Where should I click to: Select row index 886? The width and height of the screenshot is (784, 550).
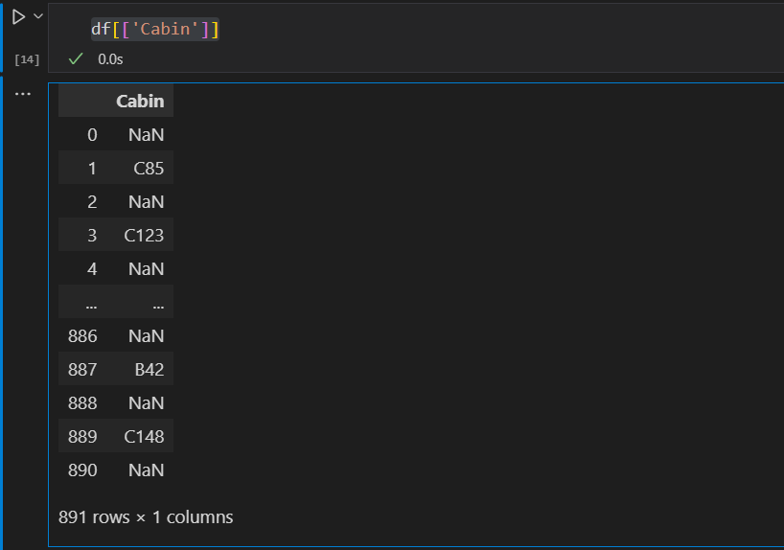[x=82, y=336]
